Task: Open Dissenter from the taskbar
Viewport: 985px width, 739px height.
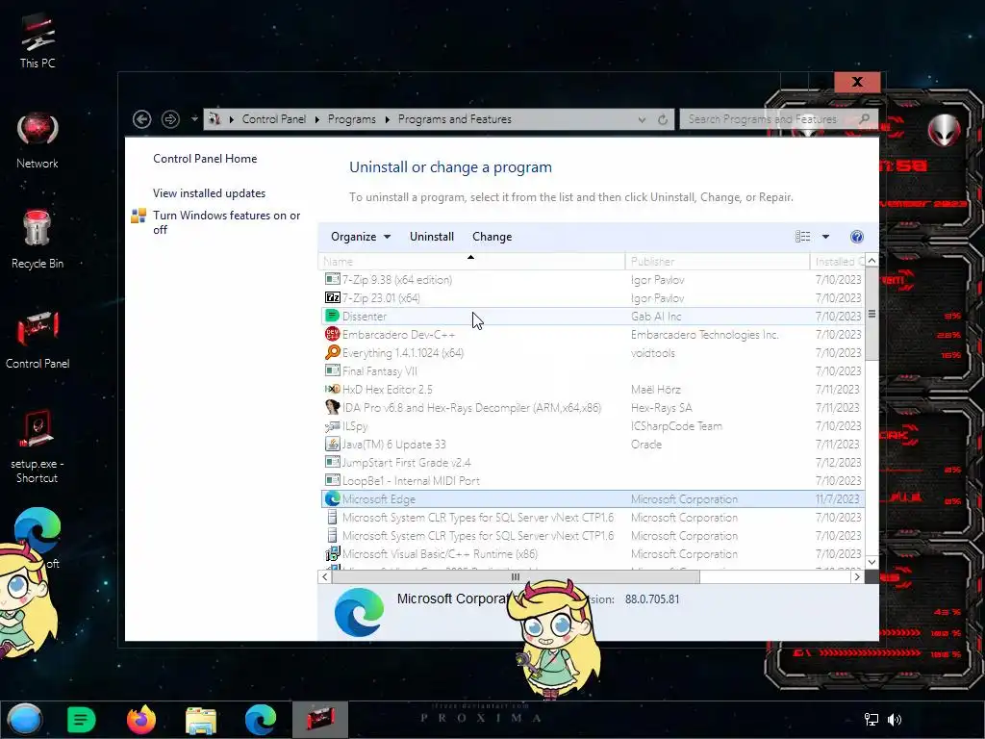Action: (81, 720)
